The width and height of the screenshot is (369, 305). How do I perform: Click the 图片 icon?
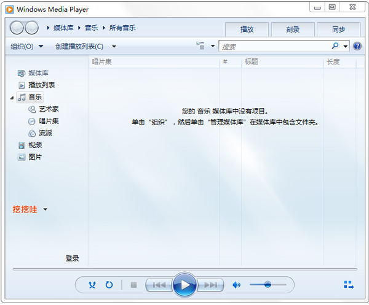pos(22,157)
